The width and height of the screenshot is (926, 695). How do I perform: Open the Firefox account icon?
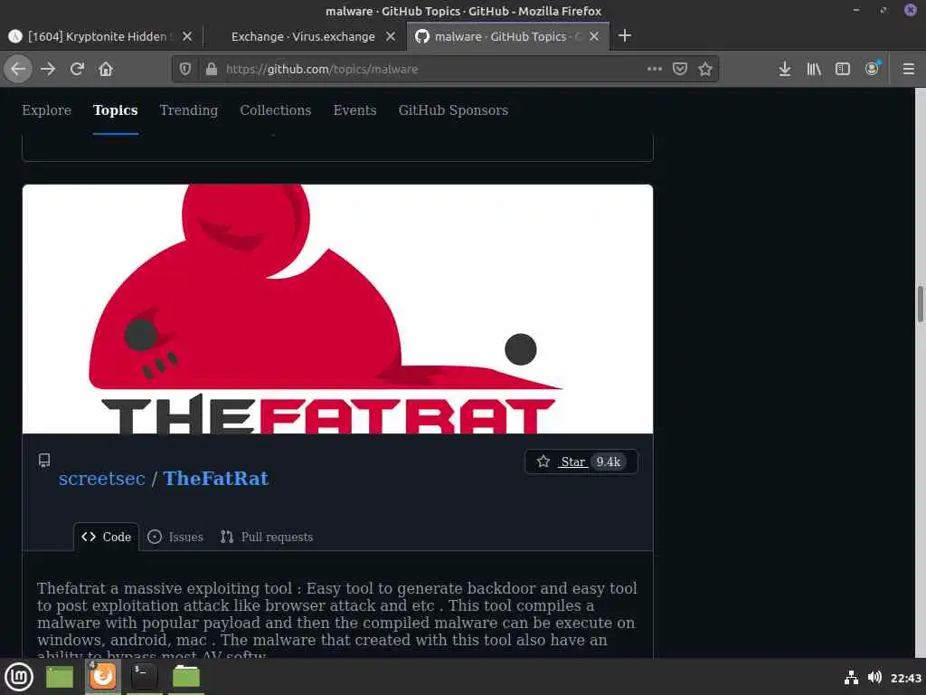pyautogui.click(x=873, y=69)
